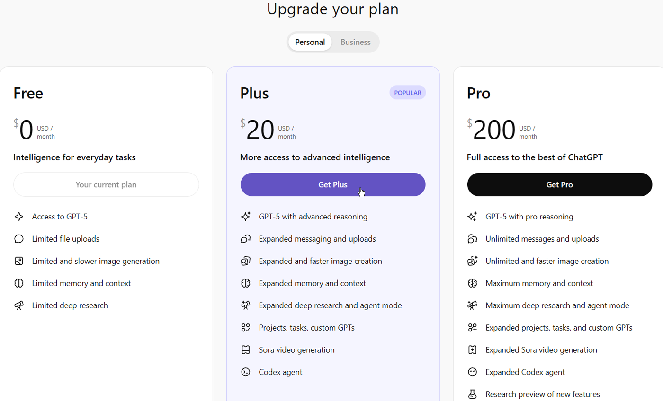663x401 pixels.
Task: Click the Expanded Sora video icon in Pro column
Action: [x=472, y=349]
